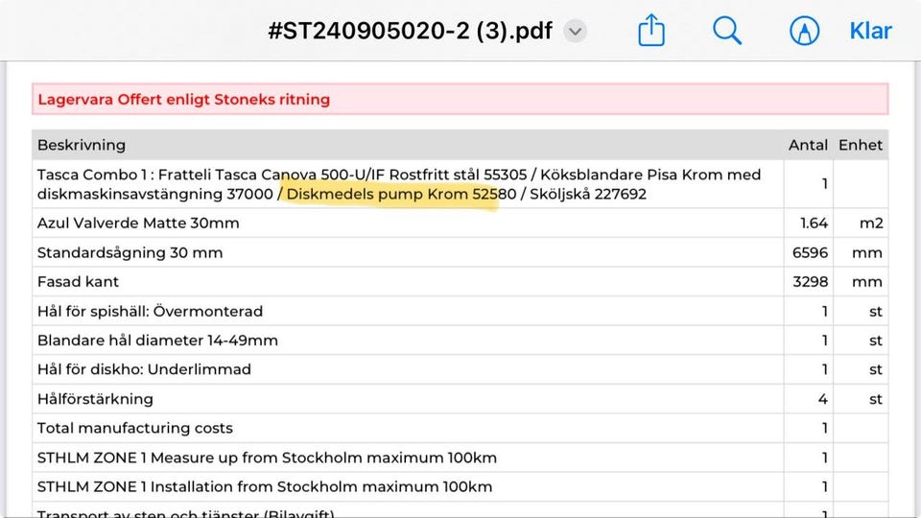Expand the file title dropdown chevron
The height and width of the screenshot is (518, 921).
tap(575, 31)
